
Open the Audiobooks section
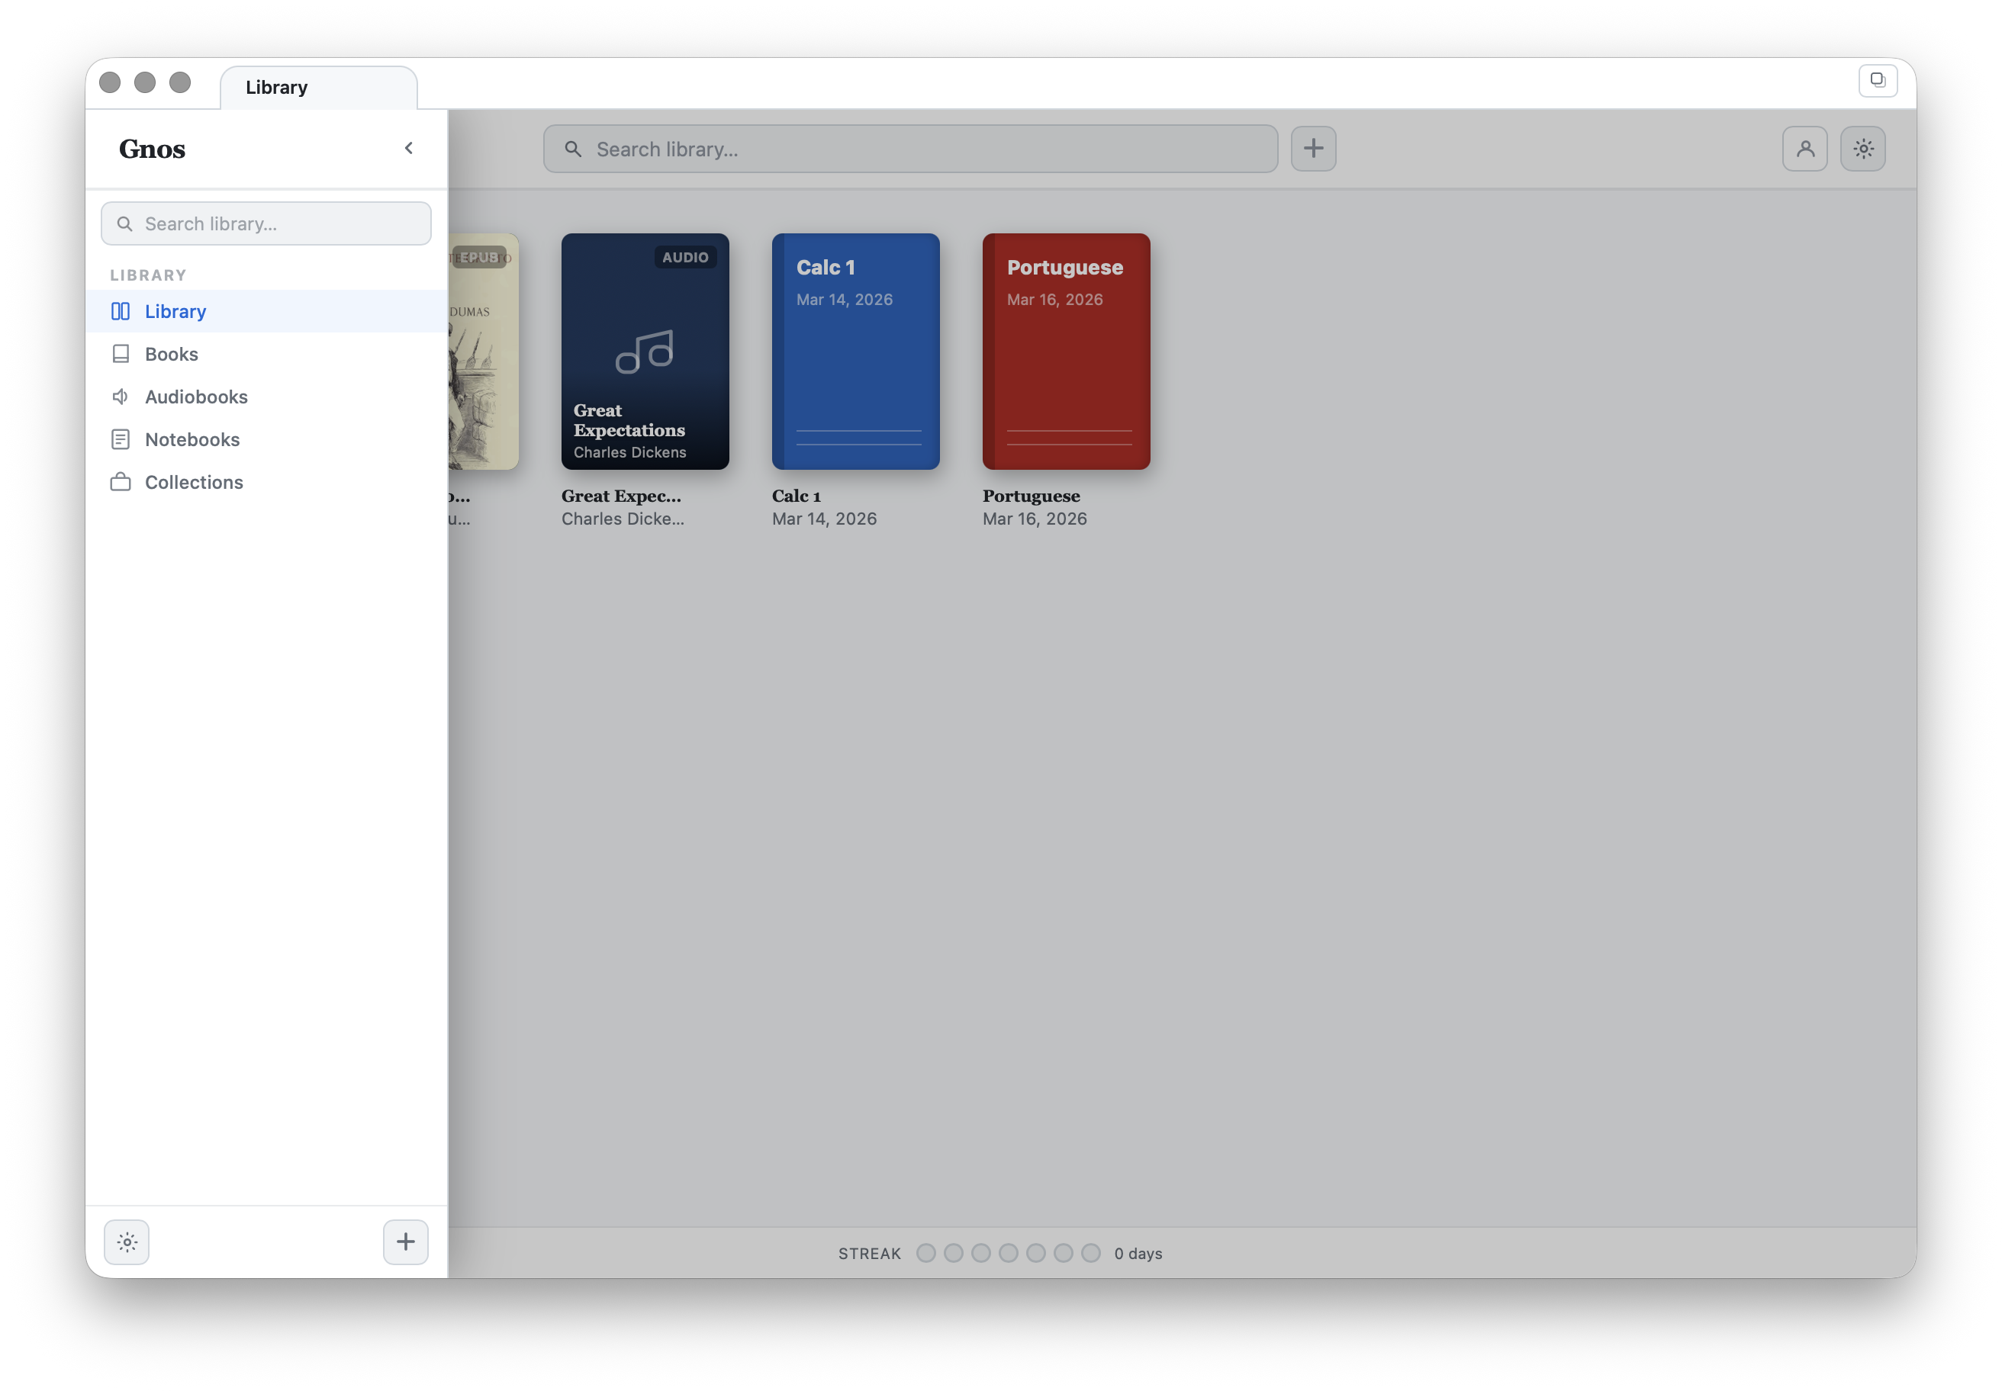(x=266, y=397)
